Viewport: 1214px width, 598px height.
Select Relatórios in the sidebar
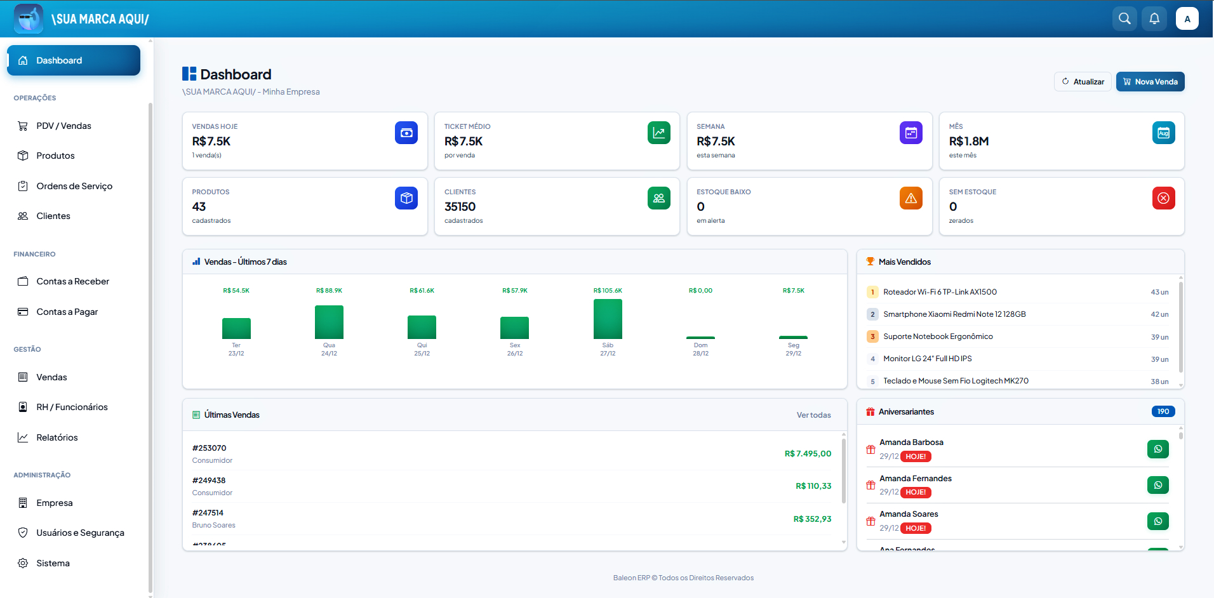pyautogui.click(x=57, y=437)
